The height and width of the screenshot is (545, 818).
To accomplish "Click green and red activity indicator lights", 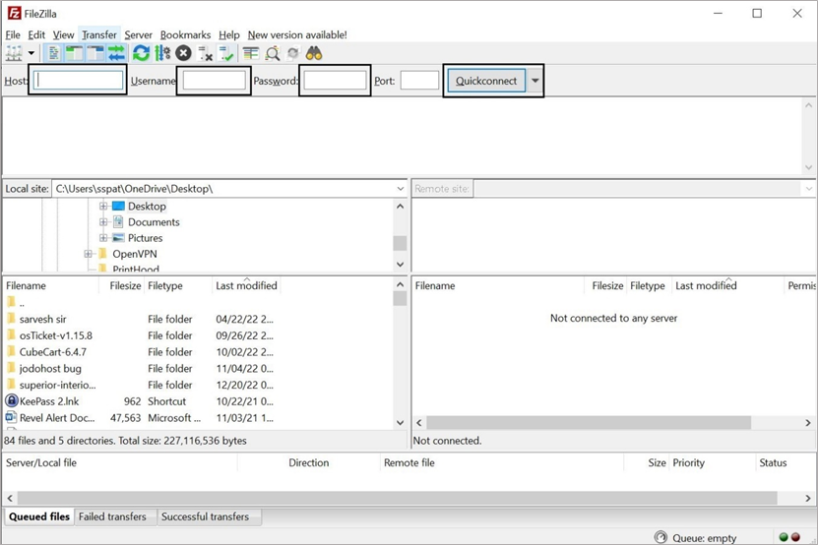I will pyautogui.click(x=789, y=537).
